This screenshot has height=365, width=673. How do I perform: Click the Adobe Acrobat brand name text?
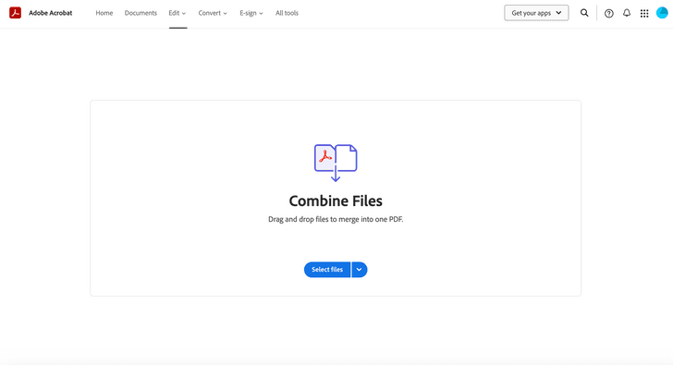(x=50, y=13)
